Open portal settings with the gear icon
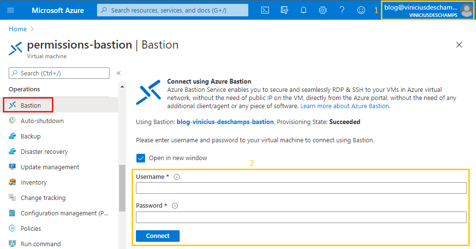Screen dimensions: 476x249 [x=323, y=10]
